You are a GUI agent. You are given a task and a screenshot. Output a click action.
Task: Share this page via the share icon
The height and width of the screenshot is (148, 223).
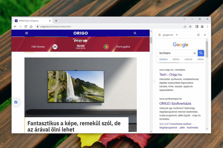(185, 26)
